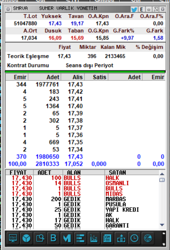Click the Dusuk value 16,09
Image resolution: width=170 pixels, height=250 pixels.
click(x=55, y=38)
